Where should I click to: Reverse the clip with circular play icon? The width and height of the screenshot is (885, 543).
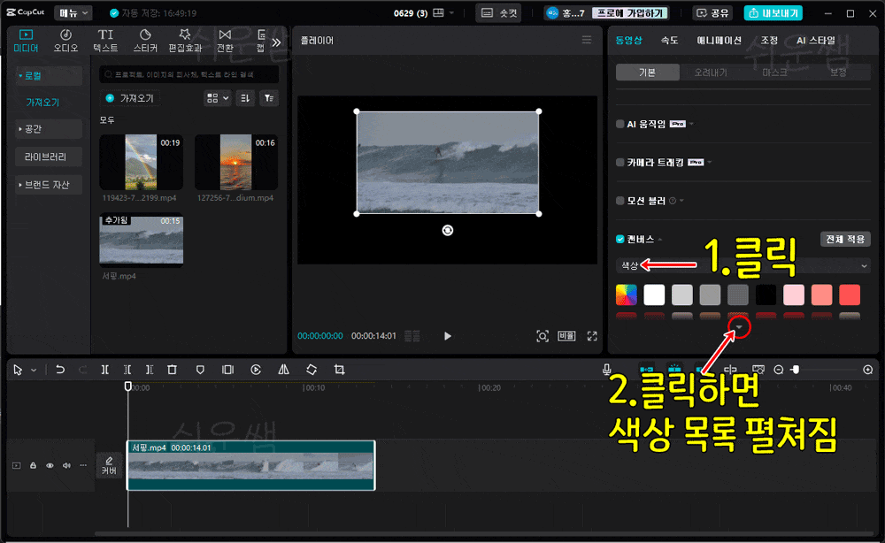pos(256,370)
